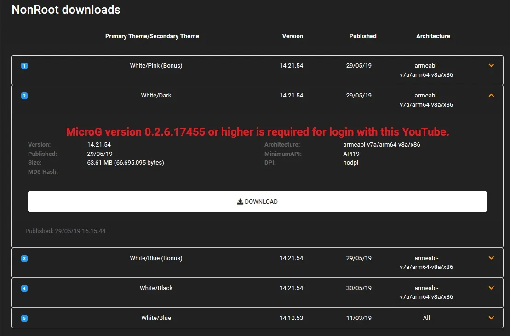Click the Version column header

(292, 36)
